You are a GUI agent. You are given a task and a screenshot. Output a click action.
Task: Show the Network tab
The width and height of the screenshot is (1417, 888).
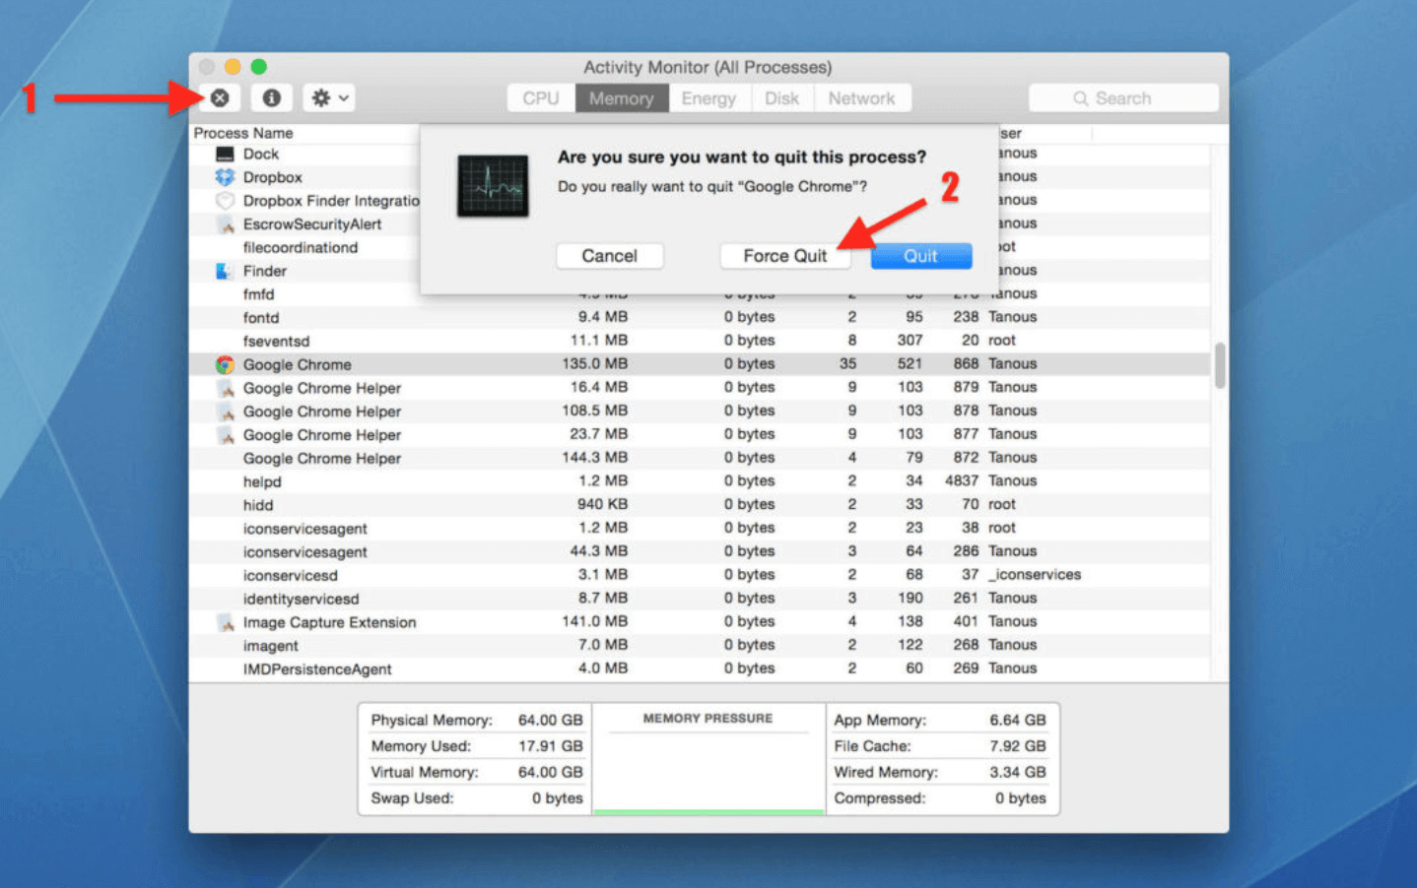tap(861, 98)
